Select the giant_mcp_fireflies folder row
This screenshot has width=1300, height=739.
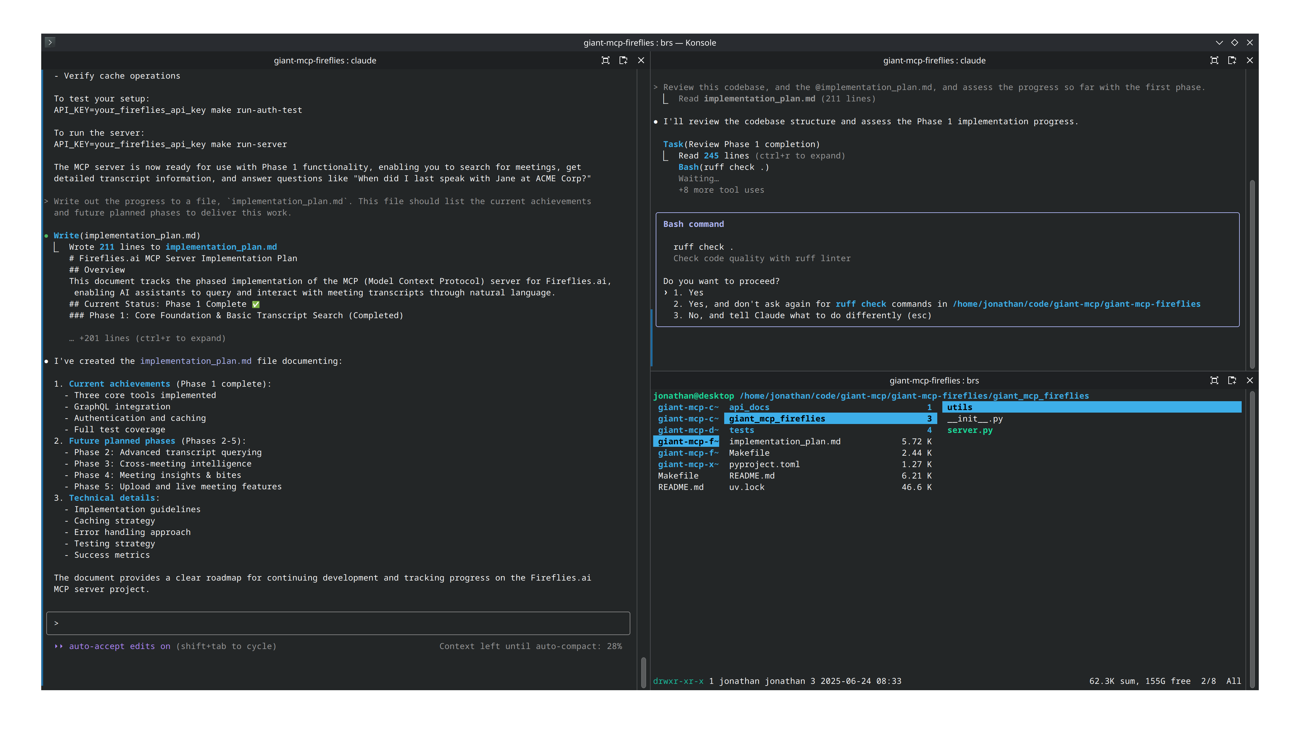click(x=830, y=418)
